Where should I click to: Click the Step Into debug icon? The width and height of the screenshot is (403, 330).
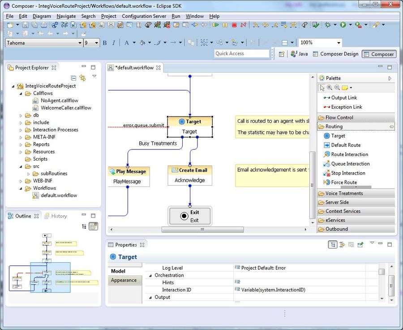[256, 25]
